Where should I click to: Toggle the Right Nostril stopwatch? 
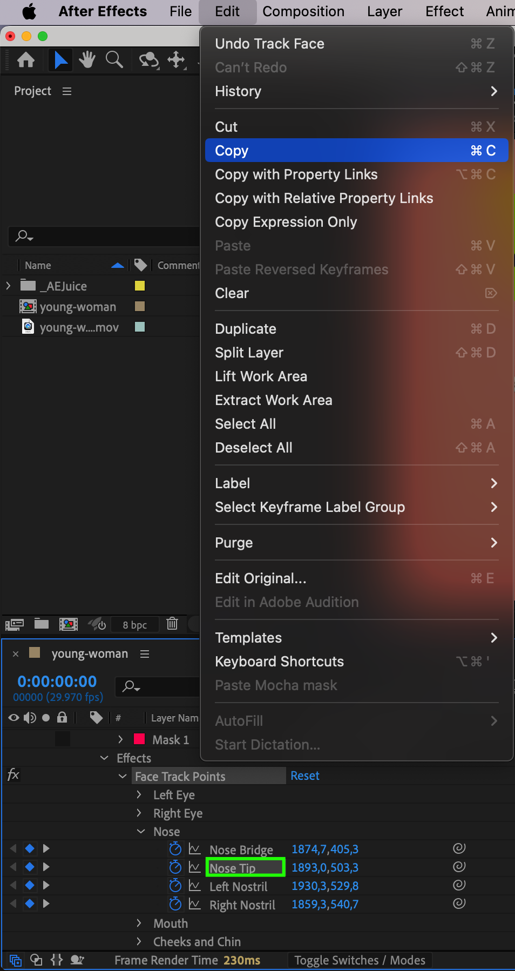click(175, 904)
